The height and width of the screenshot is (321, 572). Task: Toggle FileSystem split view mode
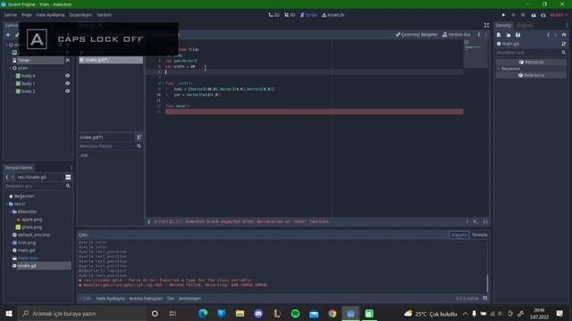(x=68, y=177)
